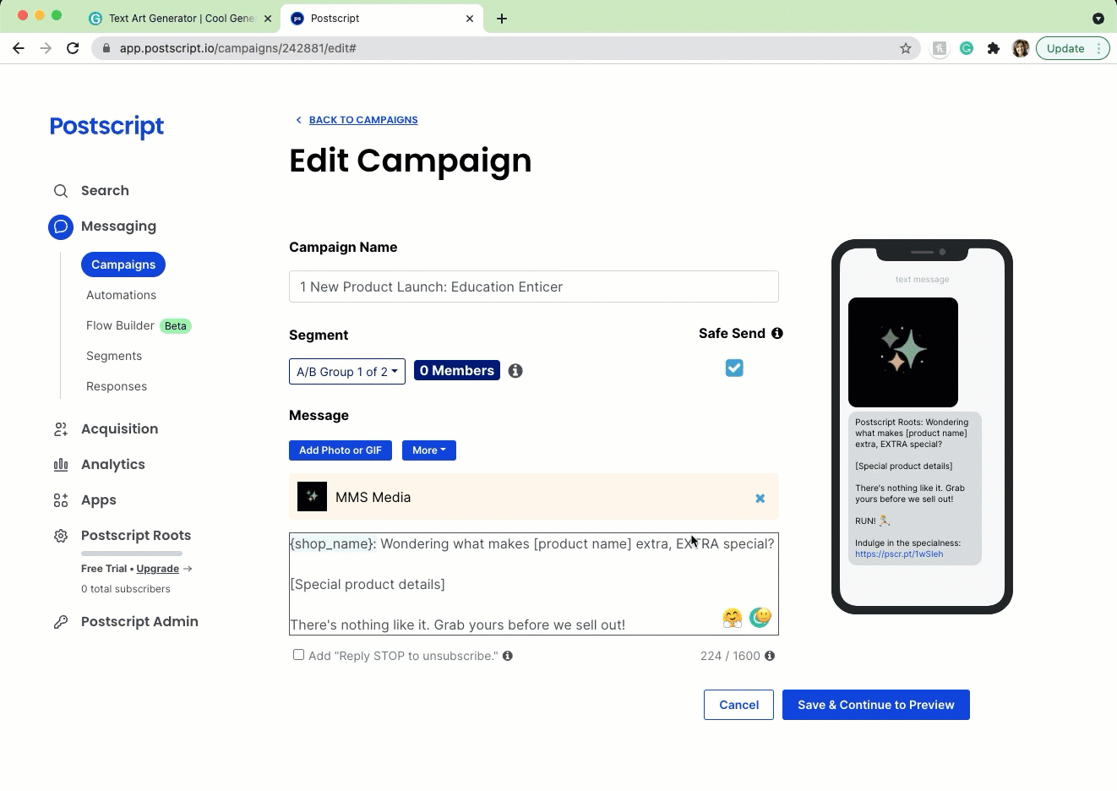The image size is (1117, 791).
Task: Click the Apps grid icon
Action: point(61,500)
